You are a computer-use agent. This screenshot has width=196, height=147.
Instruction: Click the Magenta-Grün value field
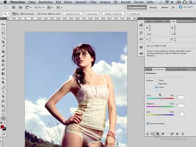click(180, 105)
